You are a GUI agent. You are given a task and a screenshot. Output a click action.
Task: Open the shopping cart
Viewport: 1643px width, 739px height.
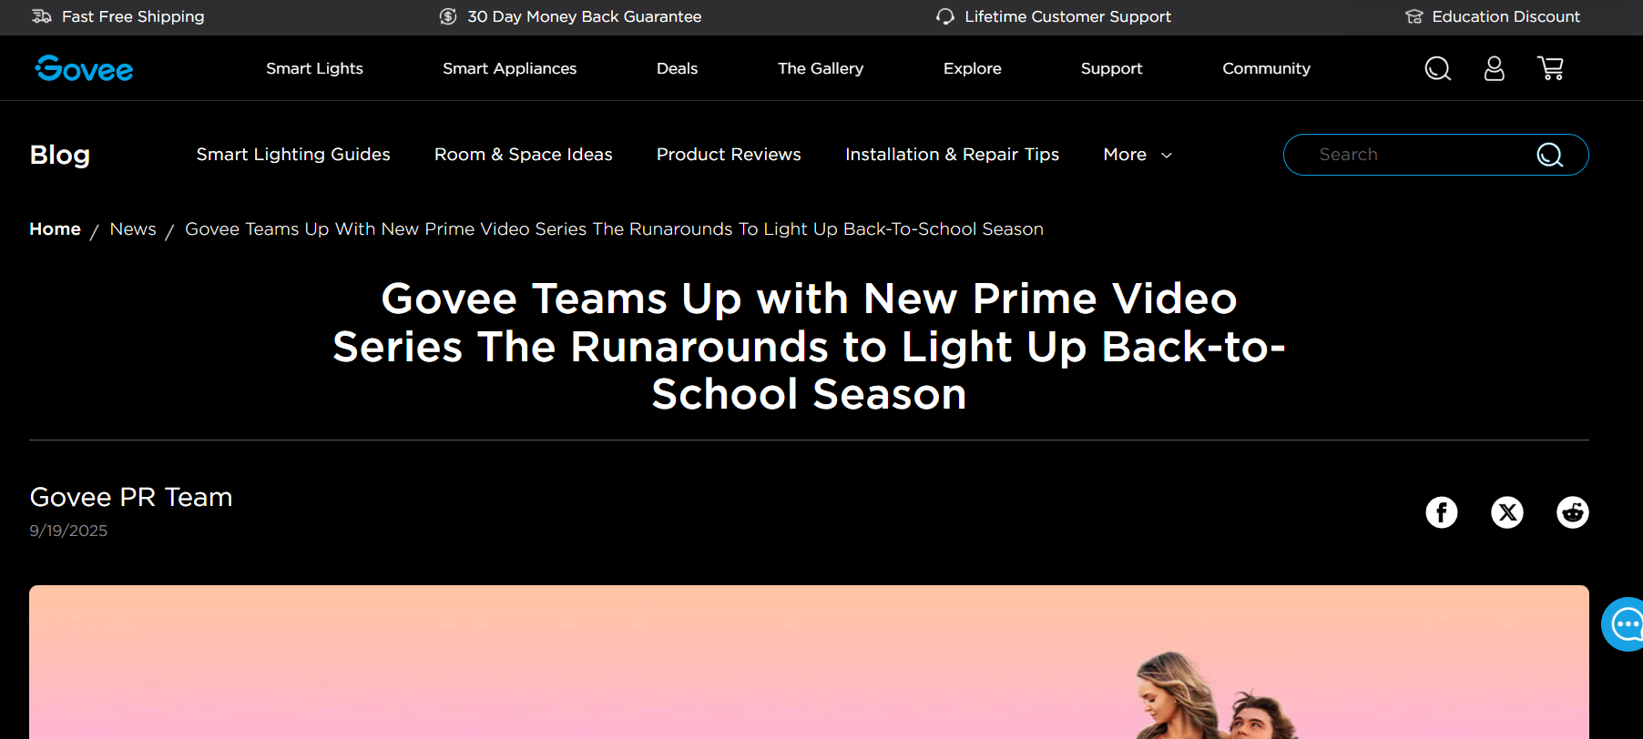1550,68
